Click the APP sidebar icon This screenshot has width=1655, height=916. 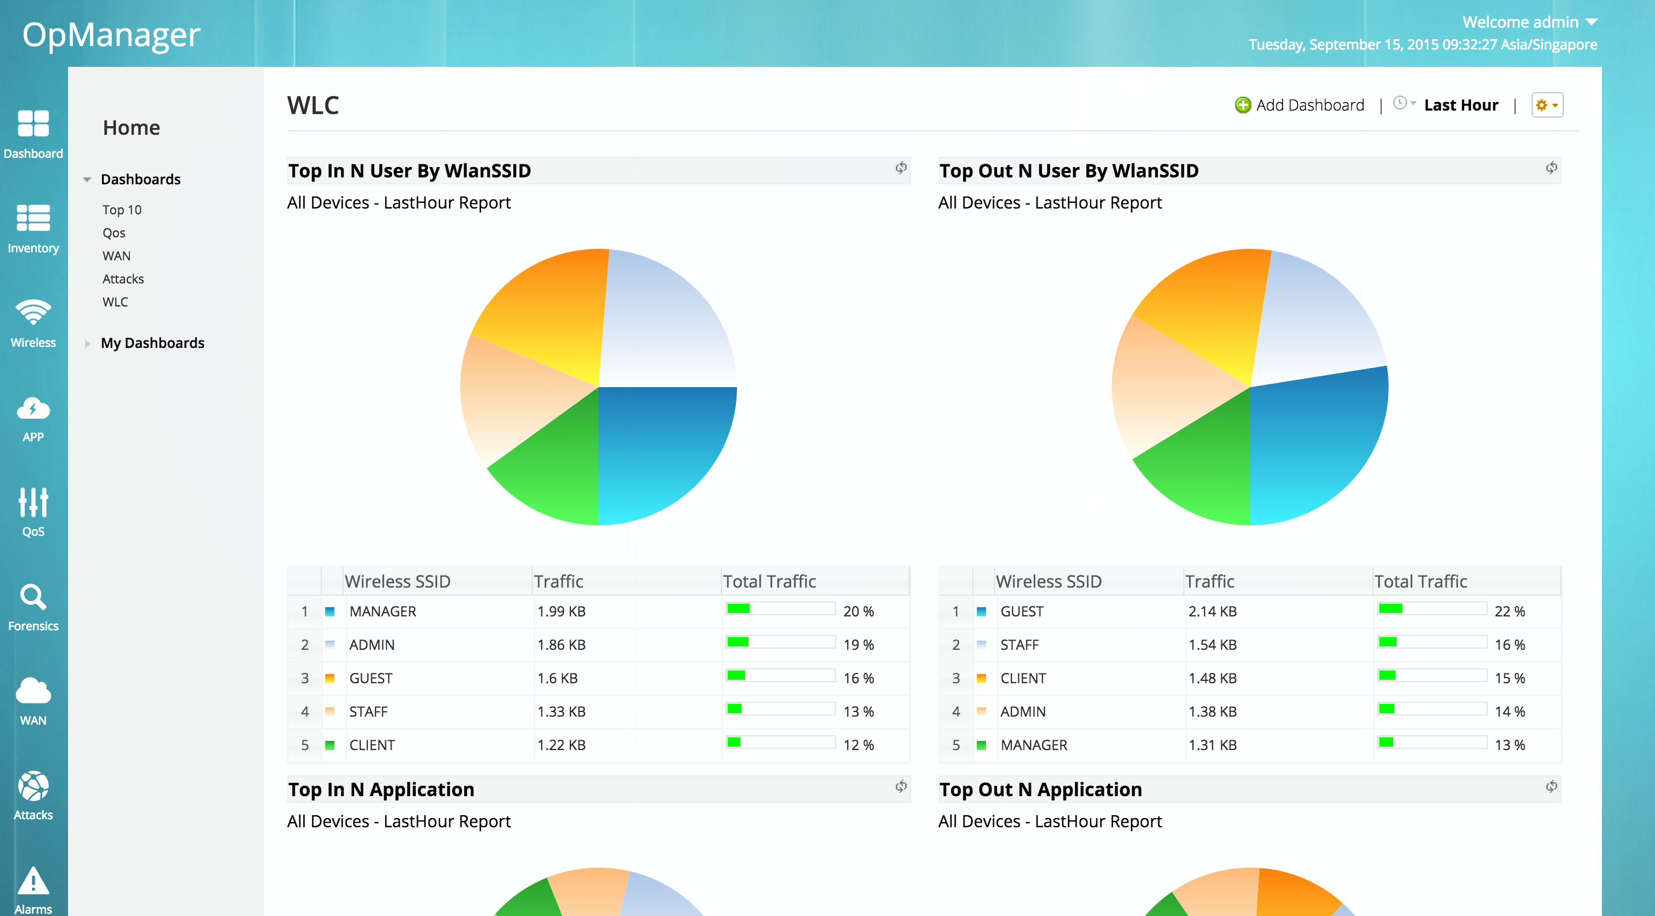(33, 416)
